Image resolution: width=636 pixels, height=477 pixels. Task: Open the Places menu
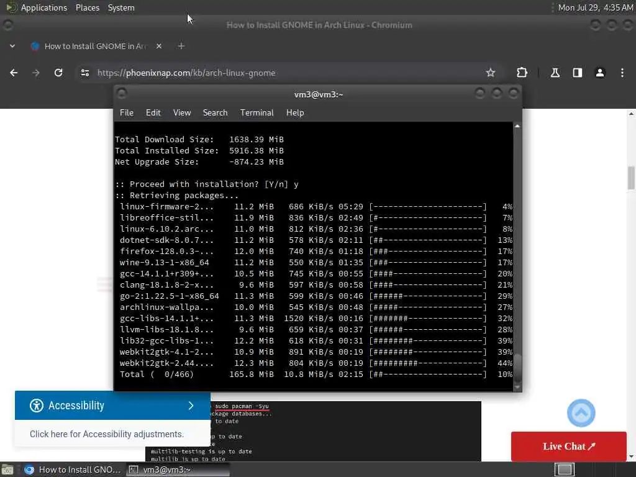coord(87,7)
